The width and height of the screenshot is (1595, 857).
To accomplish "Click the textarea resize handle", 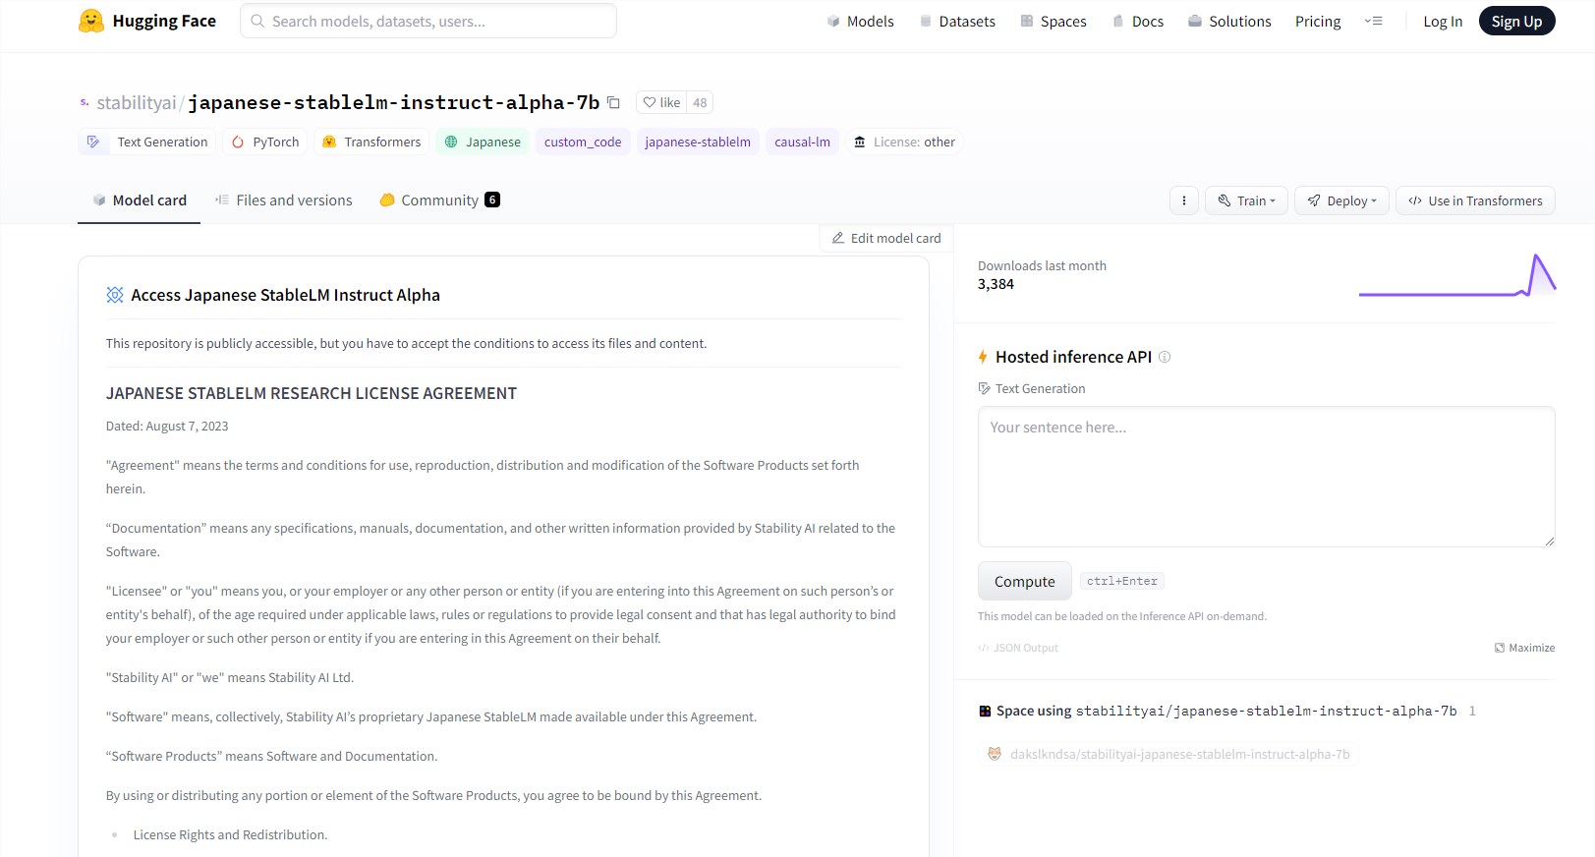I will coord(1550,541).
